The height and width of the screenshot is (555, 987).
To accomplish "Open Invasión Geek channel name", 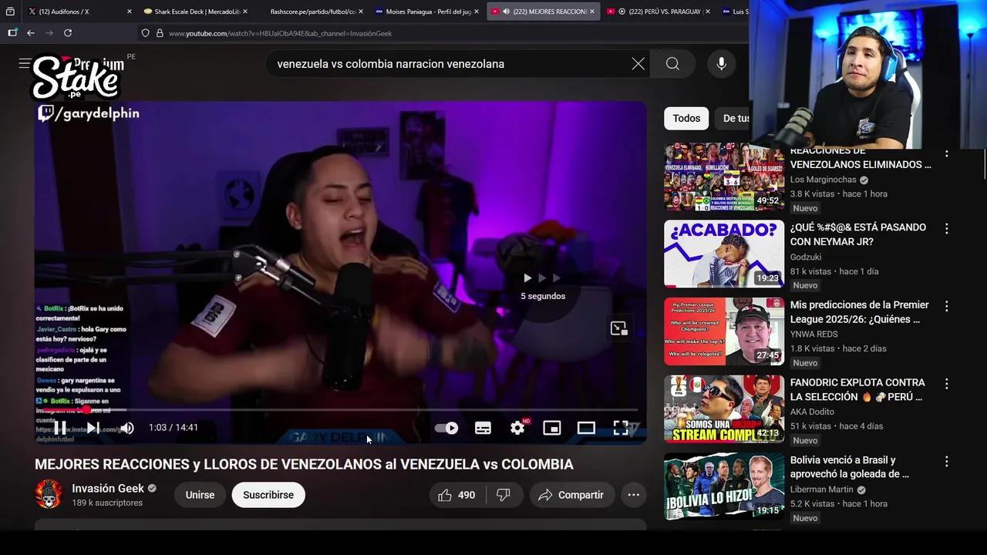I will pos(108,488).
